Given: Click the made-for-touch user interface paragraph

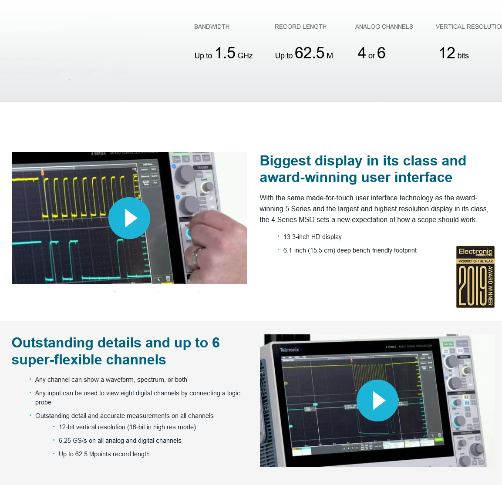Looking at the screenshot, I should (374, 209).
